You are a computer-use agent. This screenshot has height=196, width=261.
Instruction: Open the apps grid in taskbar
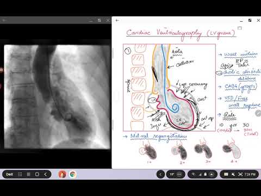click(x=20, y=174)
